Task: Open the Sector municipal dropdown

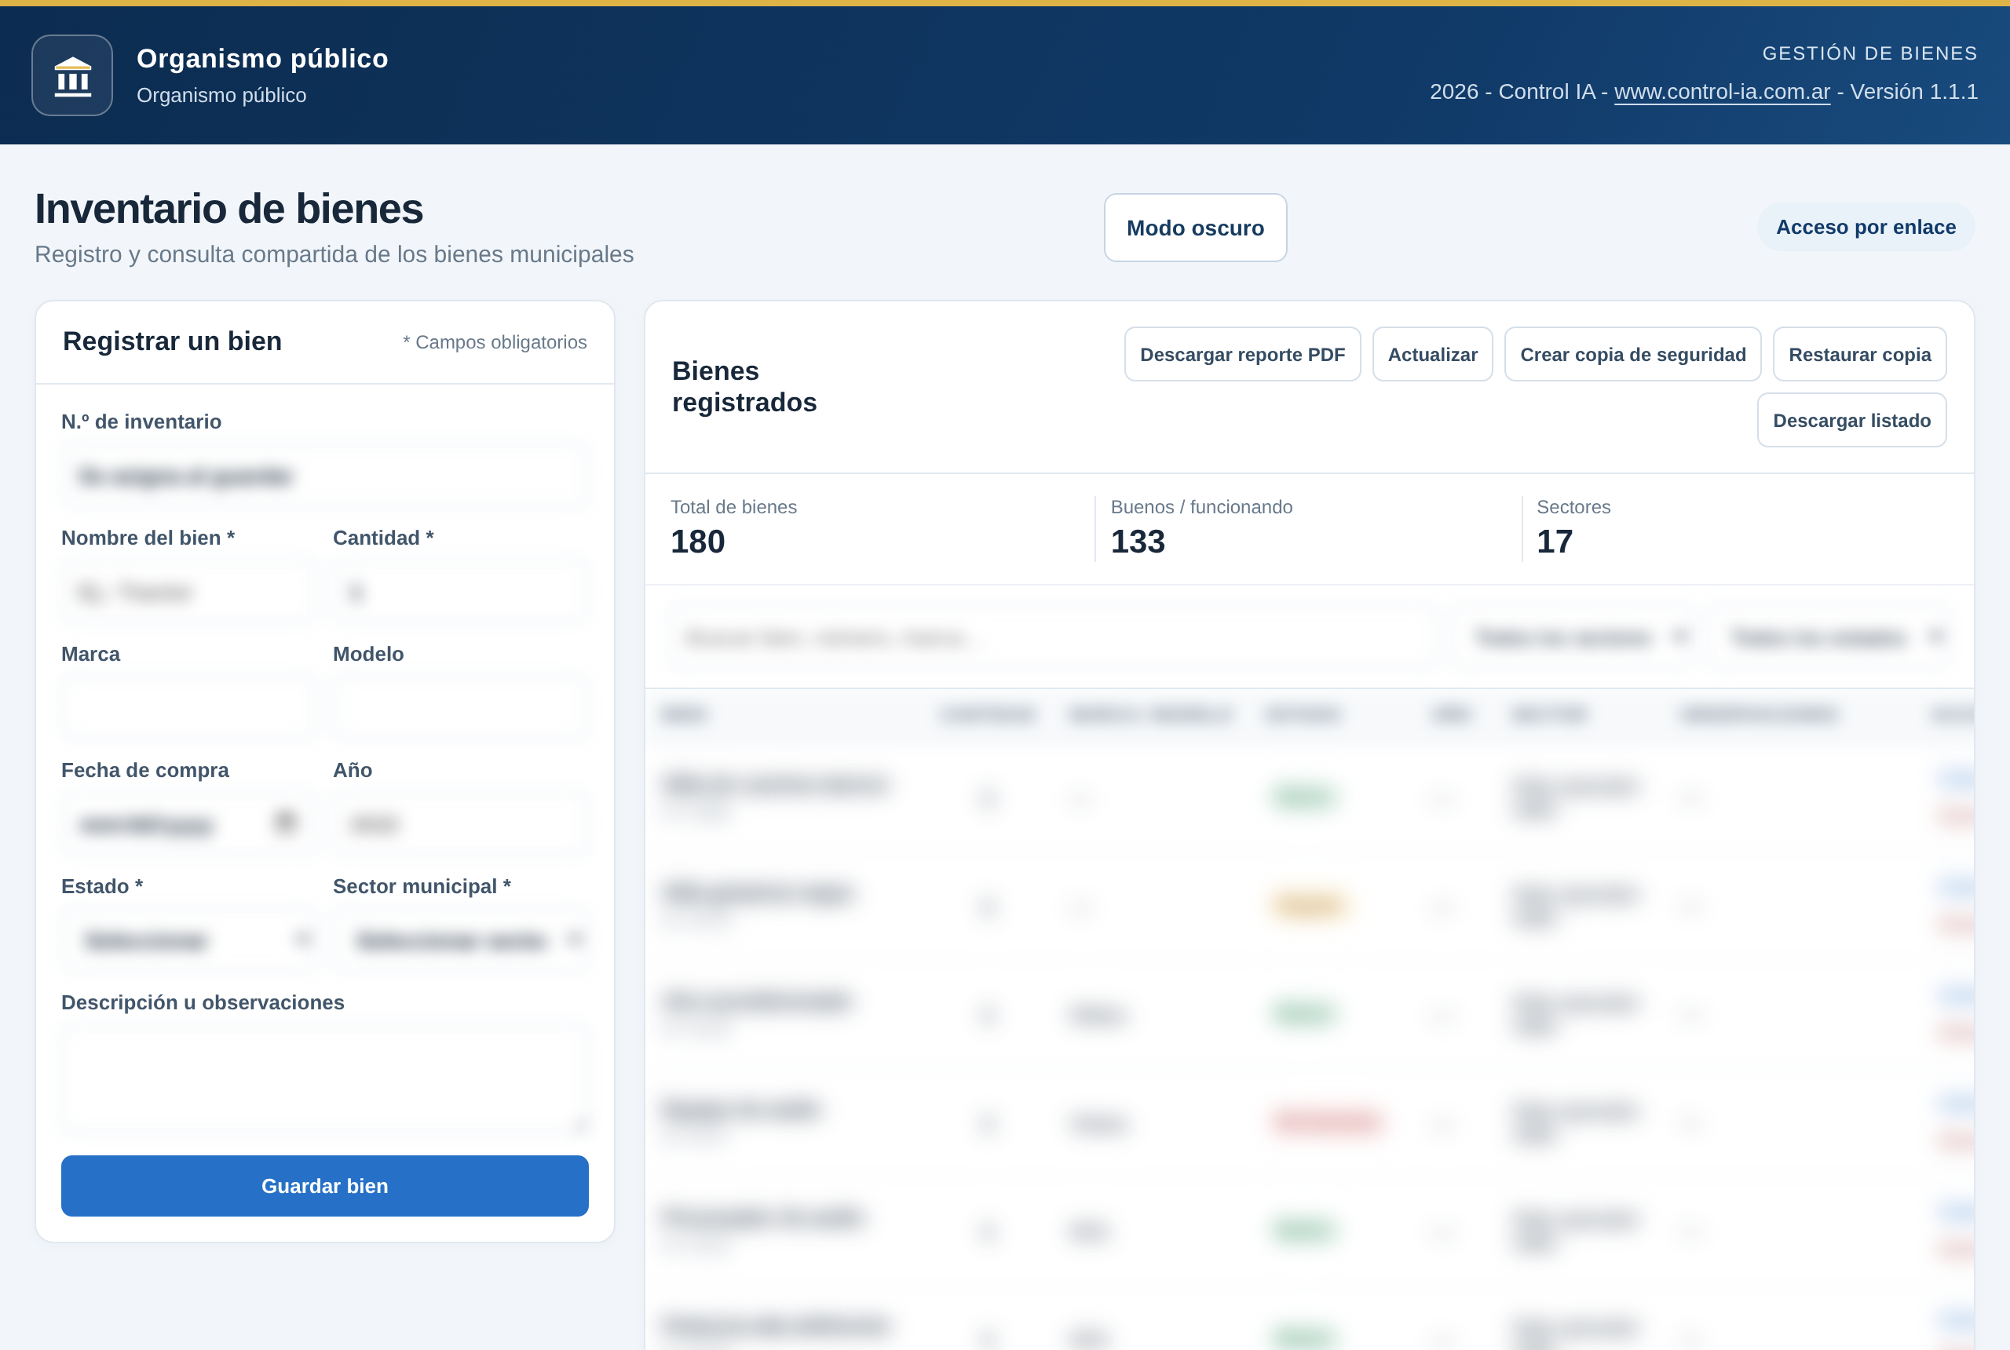Action: (461, 940)
